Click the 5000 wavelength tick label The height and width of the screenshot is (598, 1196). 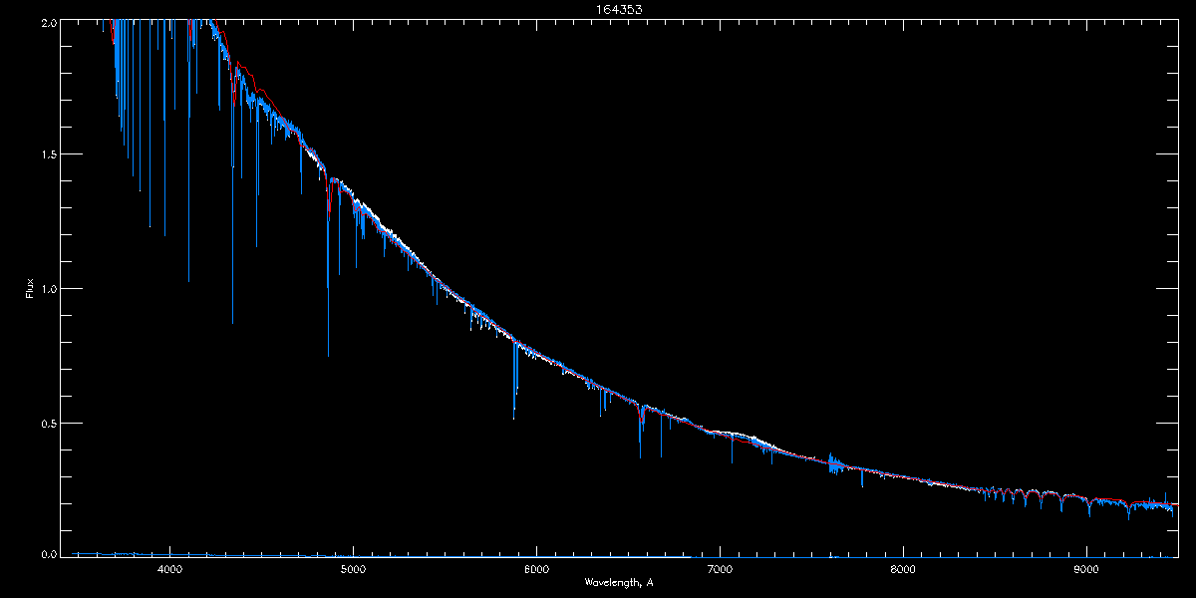[x=353, y=570]
